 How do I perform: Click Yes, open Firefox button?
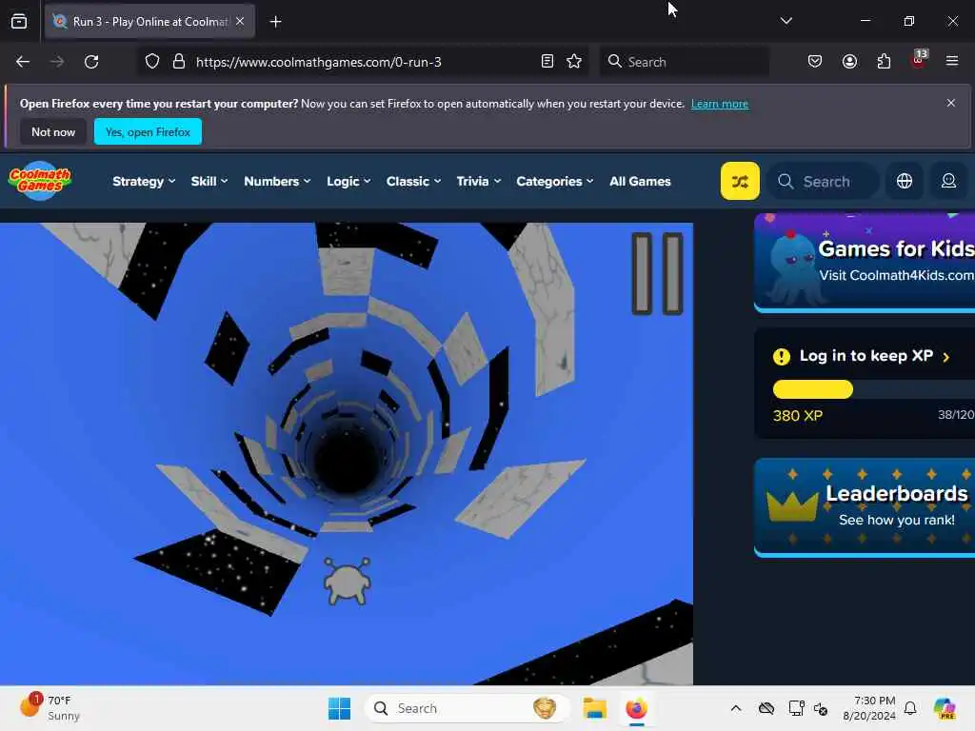coord(148,131)
